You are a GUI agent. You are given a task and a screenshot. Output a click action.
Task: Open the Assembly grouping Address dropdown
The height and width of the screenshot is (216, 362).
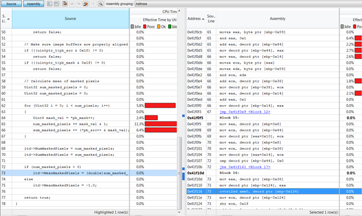point(248,4)
